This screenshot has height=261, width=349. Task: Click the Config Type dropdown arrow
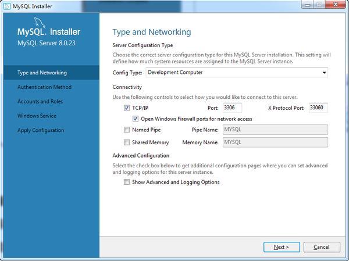[x=324, y=73]
